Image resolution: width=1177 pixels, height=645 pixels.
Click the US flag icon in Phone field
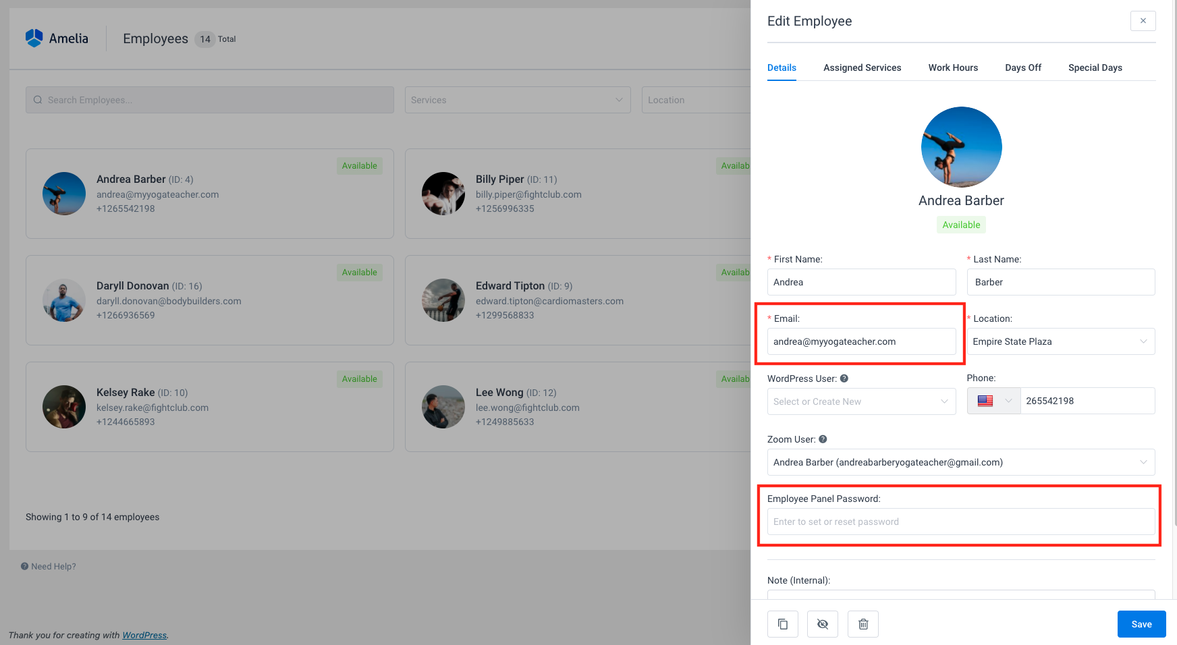[x=985, y=401]
